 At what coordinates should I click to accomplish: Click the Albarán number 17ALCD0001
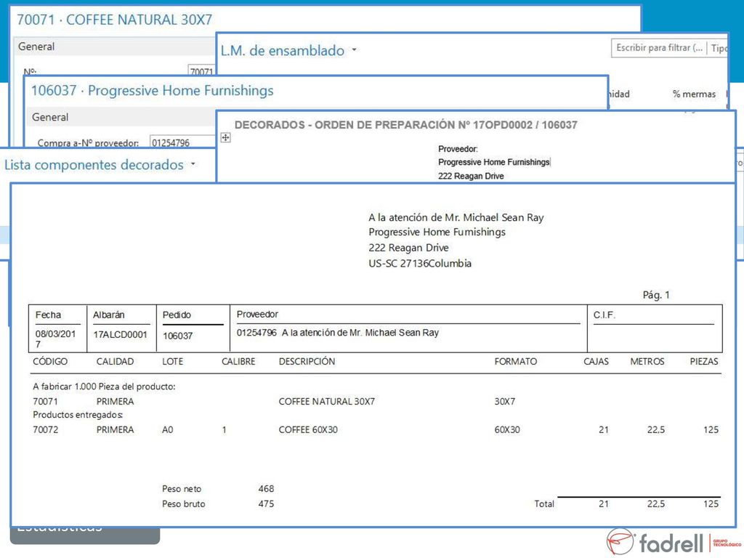120,334
